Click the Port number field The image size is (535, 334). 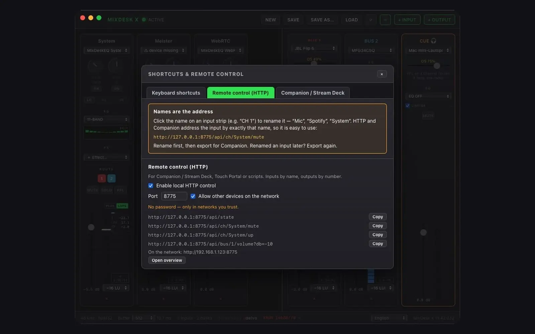[x=174, y=196]
